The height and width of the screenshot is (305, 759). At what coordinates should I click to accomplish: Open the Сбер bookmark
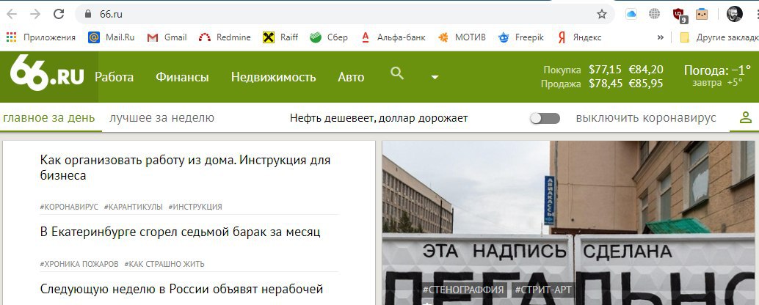tap(329, 37)
